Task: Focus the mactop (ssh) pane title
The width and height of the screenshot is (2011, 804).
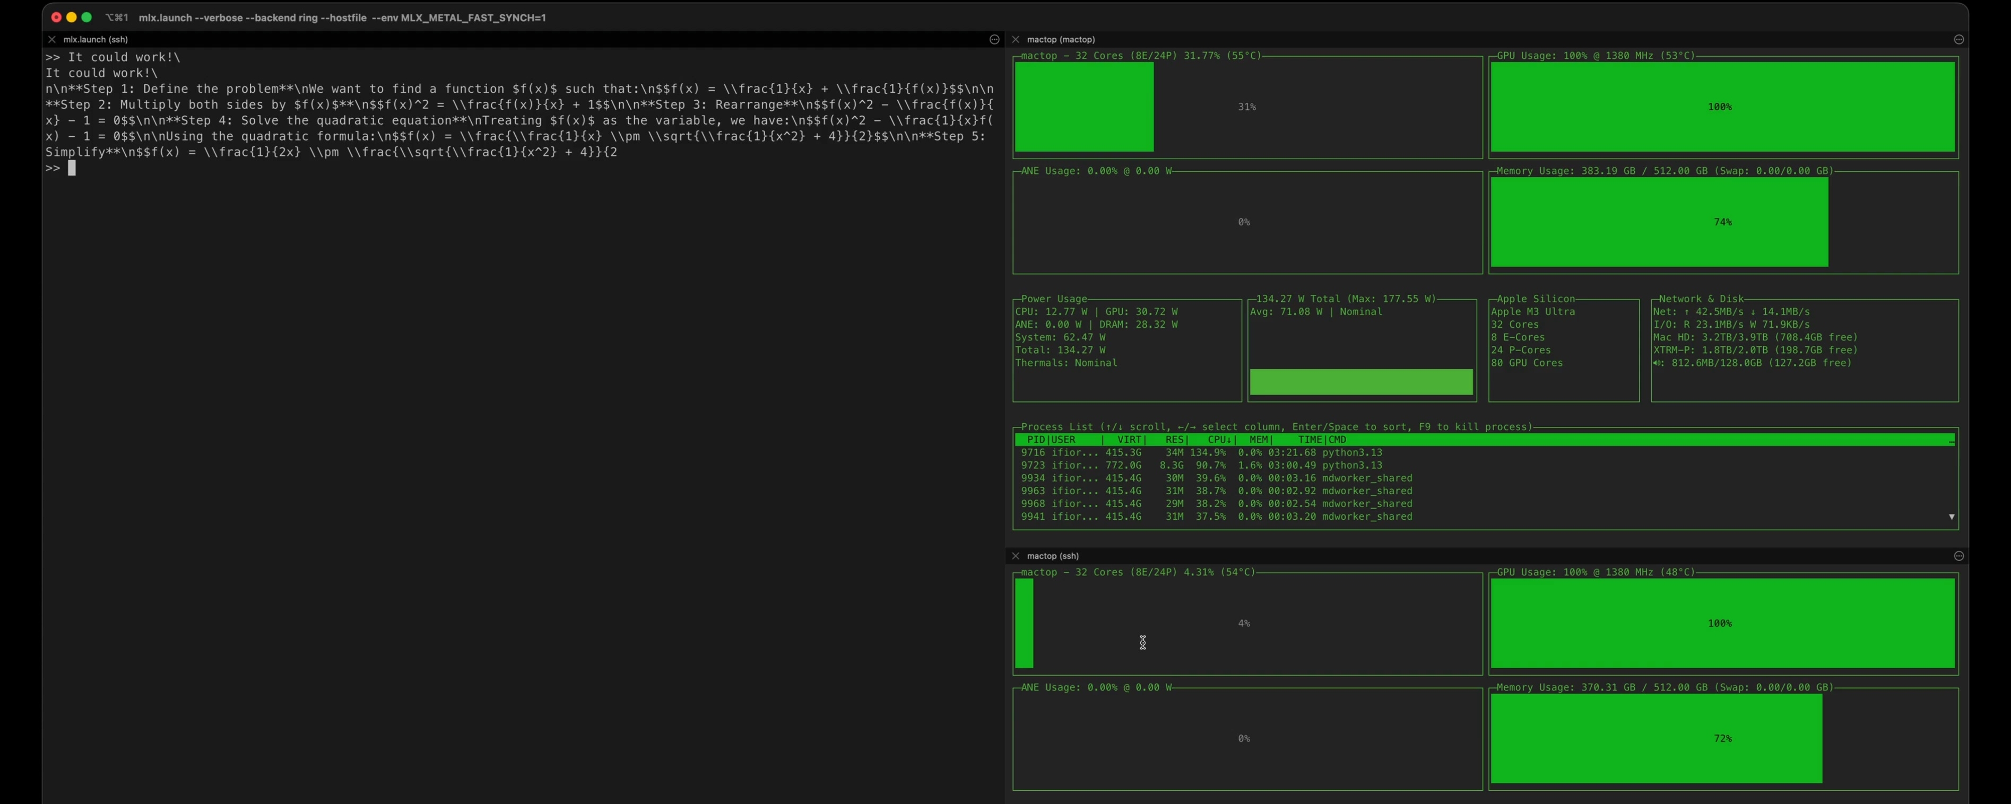Action: (x=1052, y=556)
